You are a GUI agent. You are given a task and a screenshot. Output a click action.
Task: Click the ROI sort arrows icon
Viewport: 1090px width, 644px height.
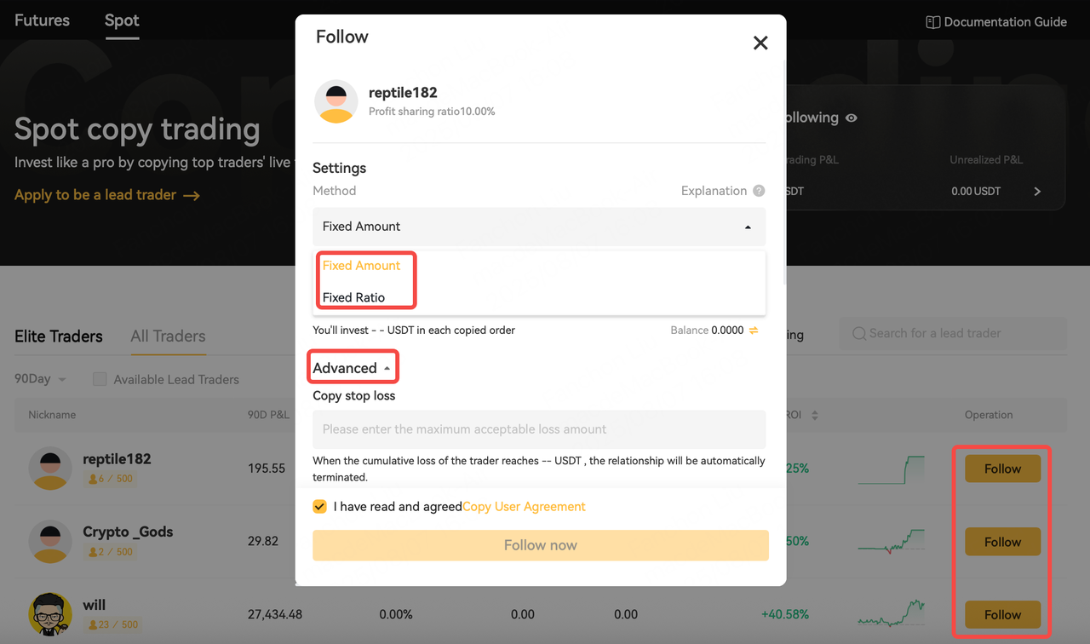click(815, 416)
